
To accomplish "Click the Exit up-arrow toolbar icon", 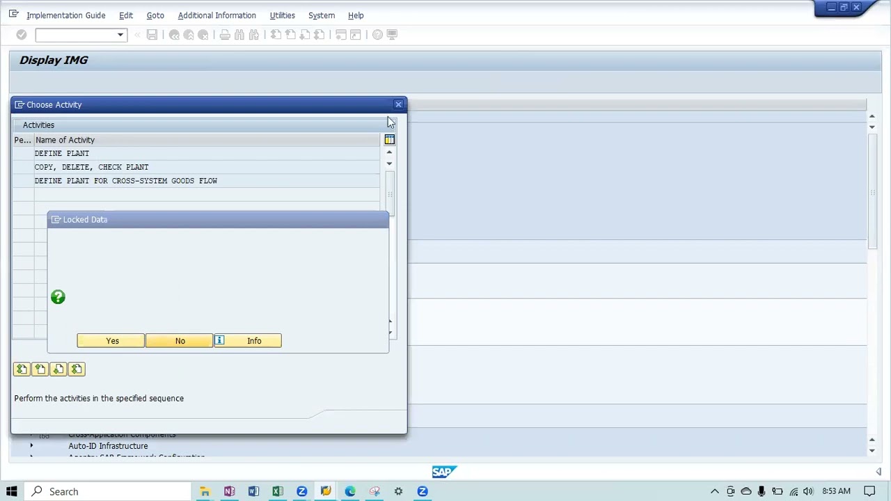I will (x=189, y=35).
